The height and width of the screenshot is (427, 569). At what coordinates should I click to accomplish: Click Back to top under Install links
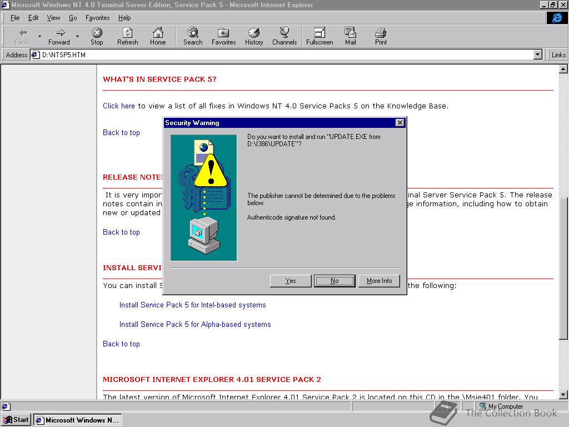point(121,344)
